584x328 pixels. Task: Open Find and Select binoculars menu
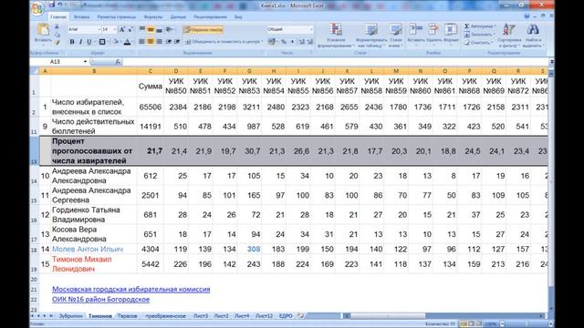point(533,36)
